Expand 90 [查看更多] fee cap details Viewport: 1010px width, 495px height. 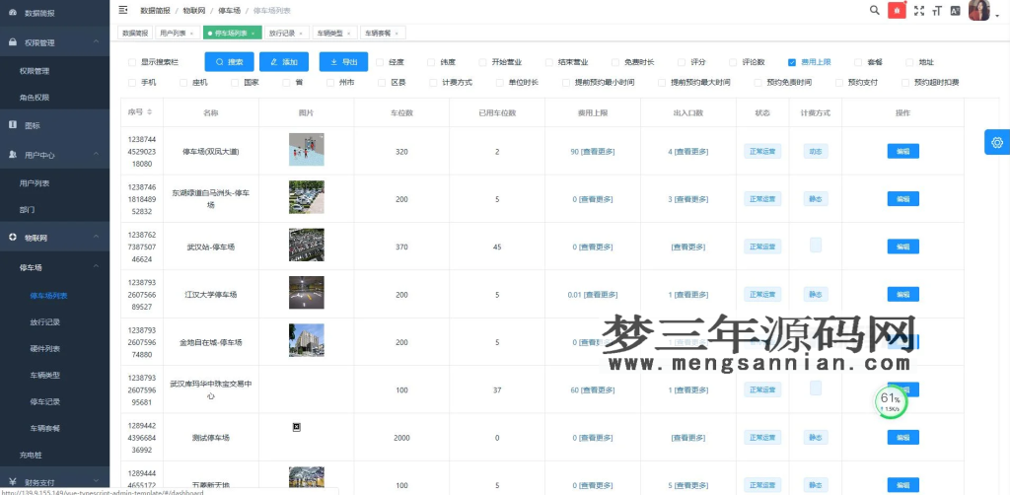[593, 151]
